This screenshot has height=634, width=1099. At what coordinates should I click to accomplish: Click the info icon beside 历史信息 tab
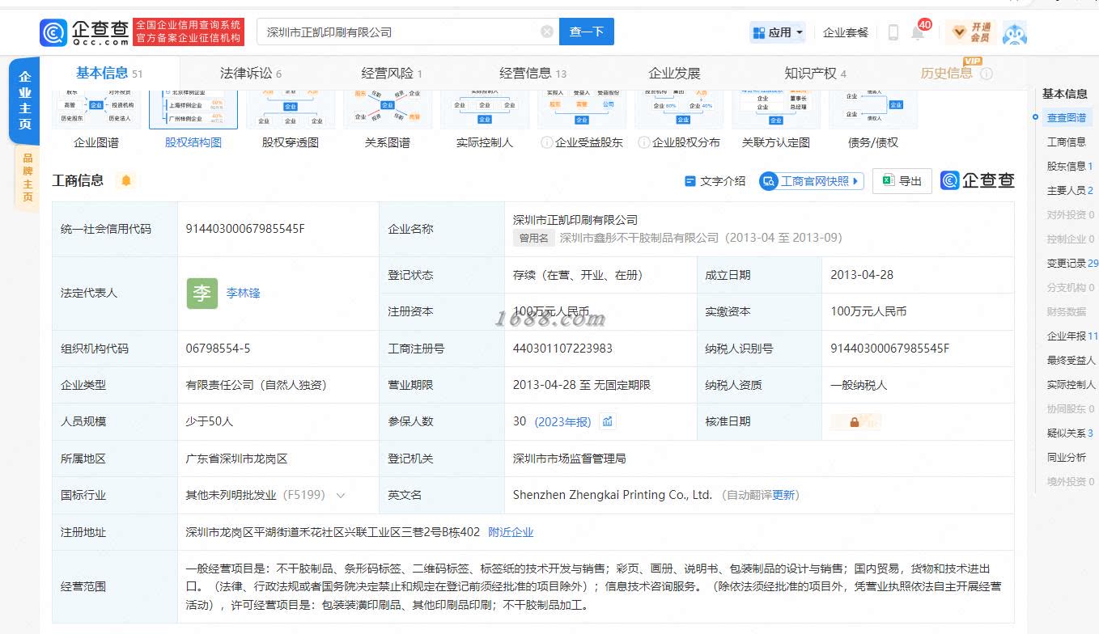click(x=987, y=74)
